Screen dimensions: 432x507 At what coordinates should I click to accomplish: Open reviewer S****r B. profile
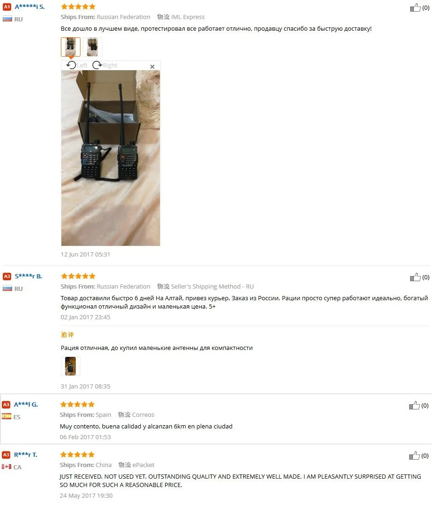click(28, 276)
